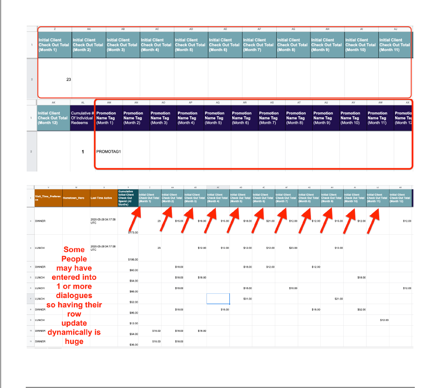Click the $90.00 cumulative spend cell
This screenshot has width=434, height=388.
(x=128, y=267)
